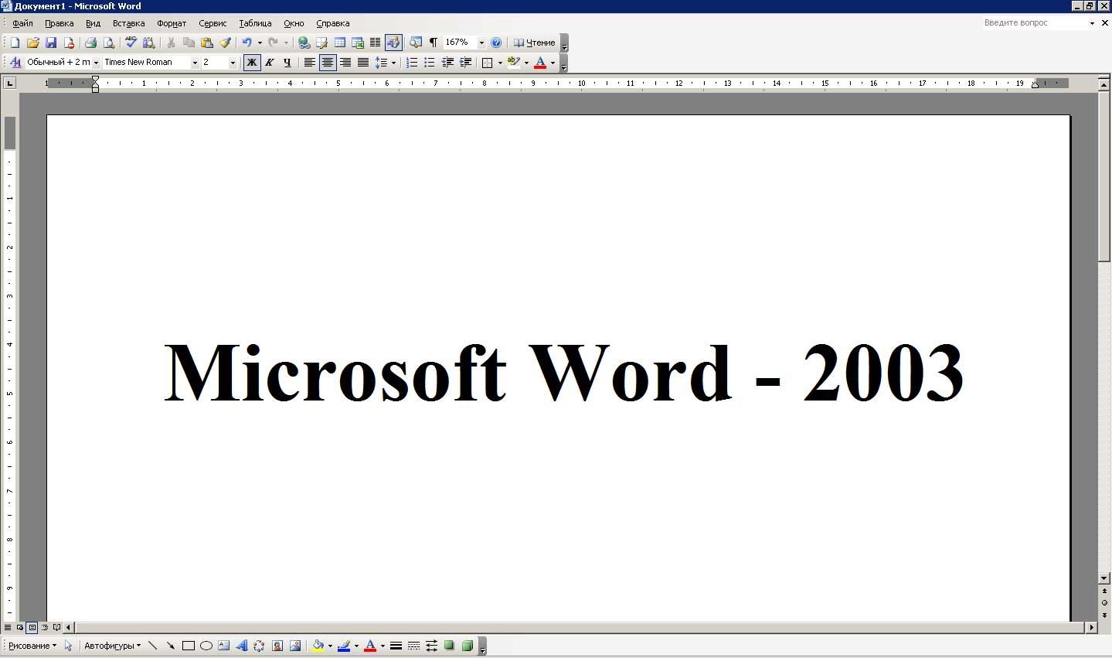Toggle paragraph marks display (¶)
Viewport: 1112px width, 658px height.
point(433,43)
